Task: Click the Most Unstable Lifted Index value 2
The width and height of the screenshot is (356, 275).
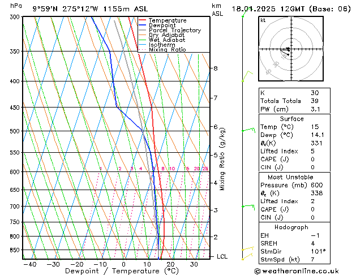Action: 313,201
